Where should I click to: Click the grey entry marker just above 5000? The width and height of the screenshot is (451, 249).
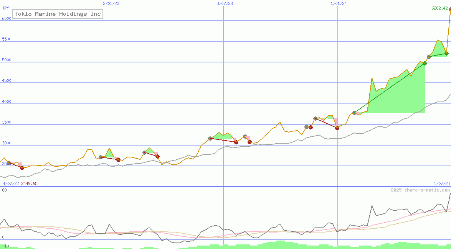429,57
